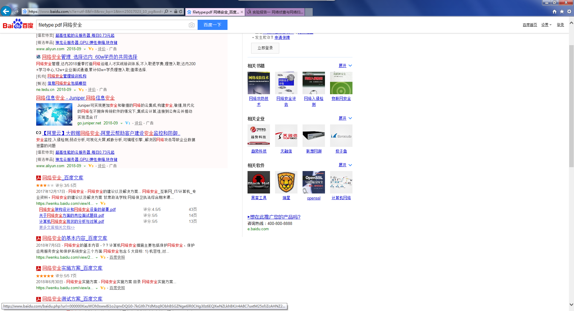The height and width of the screenshot is (311, 574).
Task: Open the 网络攻防技术 book cover
Action: [x=259, y=83]
